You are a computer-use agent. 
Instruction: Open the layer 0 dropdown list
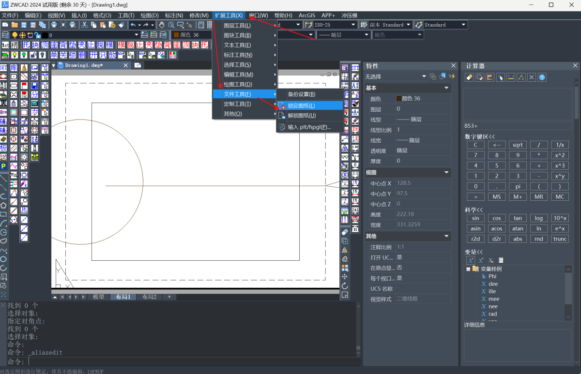[137, 35]
